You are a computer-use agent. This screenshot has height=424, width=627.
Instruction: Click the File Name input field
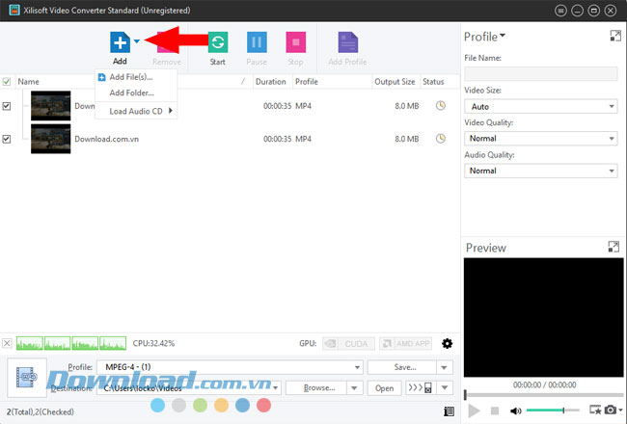coord(540,73)
